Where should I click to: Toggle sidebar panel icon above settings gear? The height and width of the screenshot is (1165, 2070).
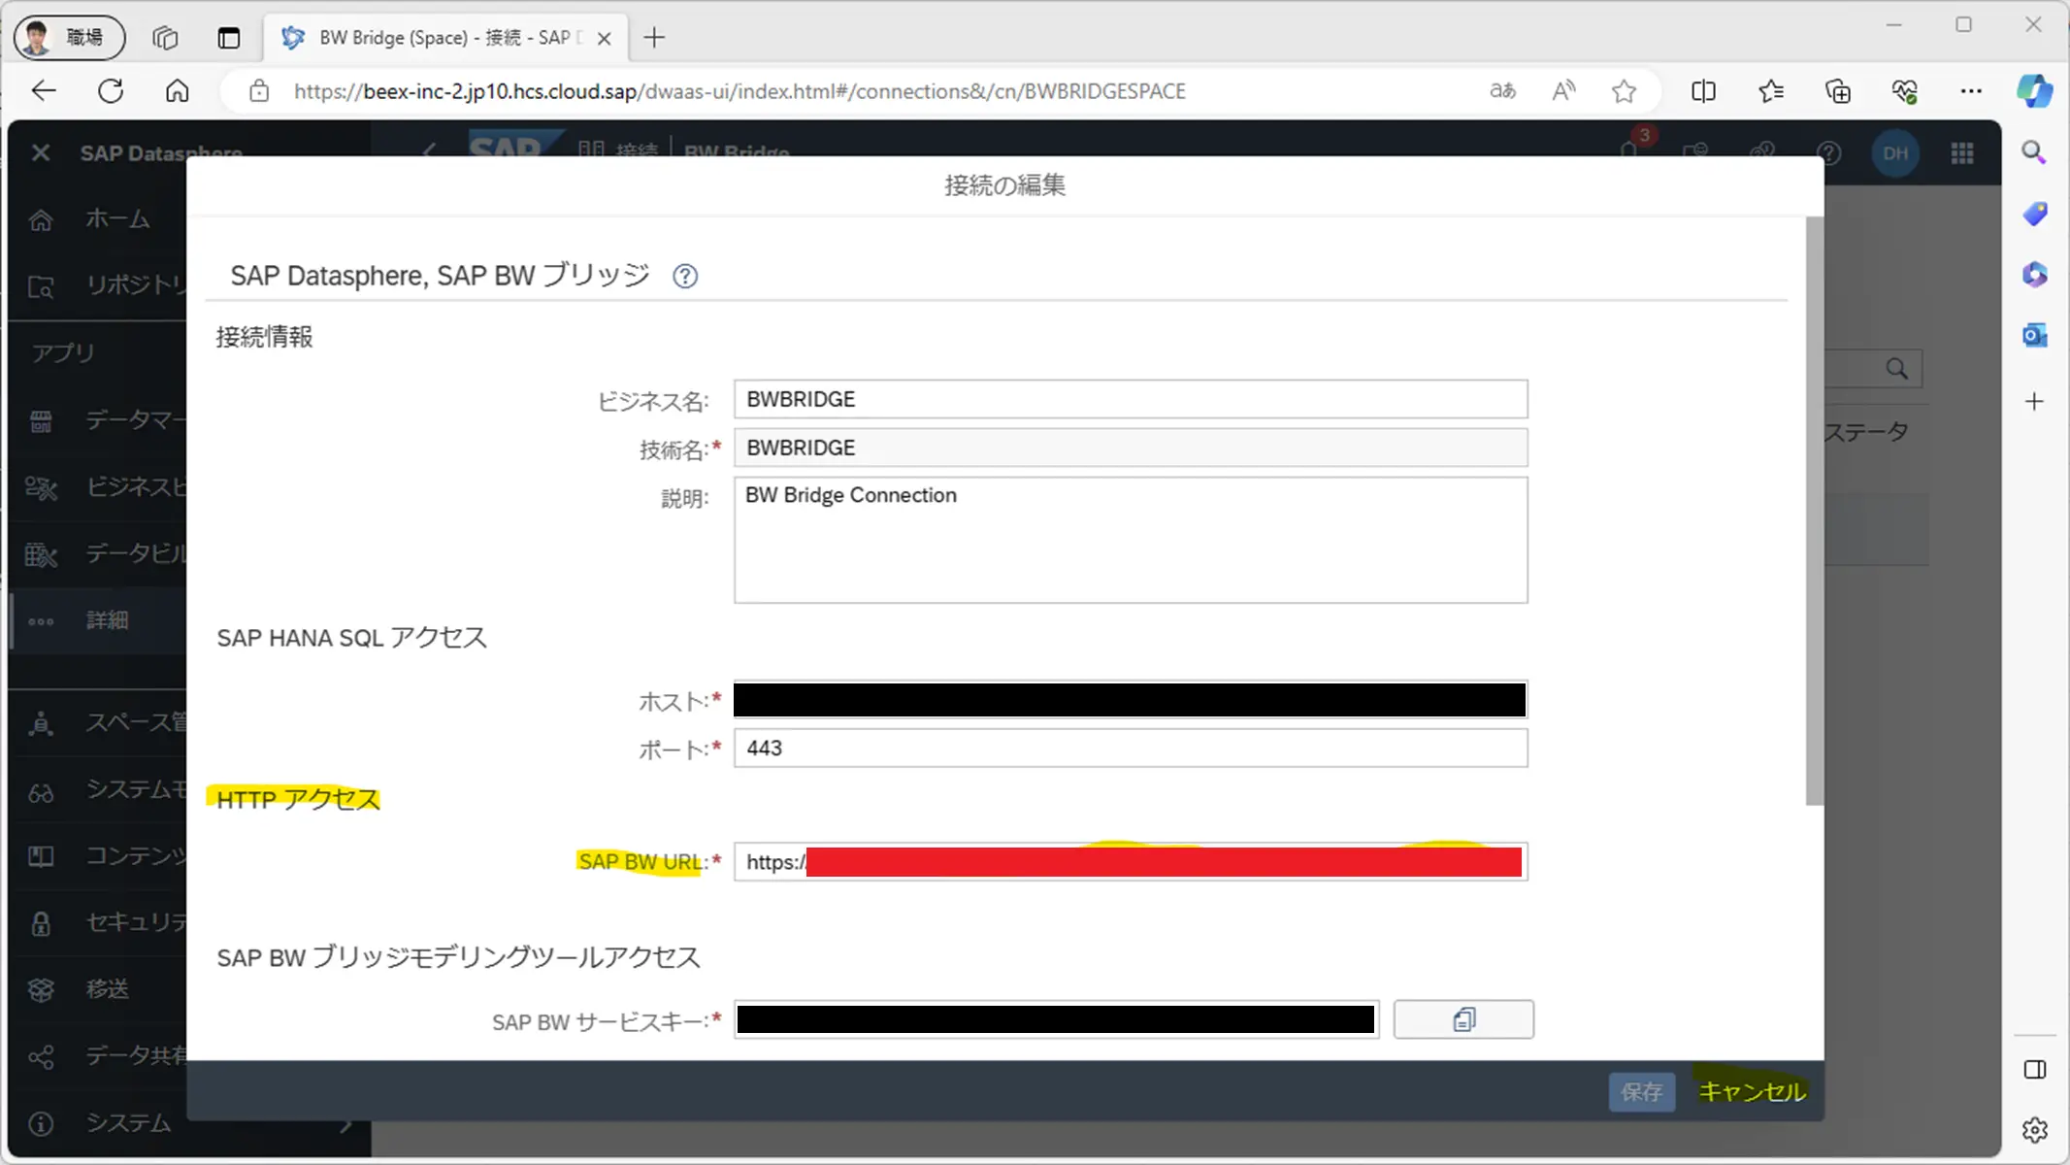(x=2034, y=1070)
